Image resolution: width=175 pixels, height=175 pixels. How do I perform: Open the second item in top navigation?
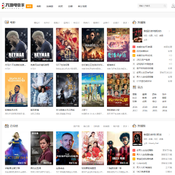[x=38, y=6]
